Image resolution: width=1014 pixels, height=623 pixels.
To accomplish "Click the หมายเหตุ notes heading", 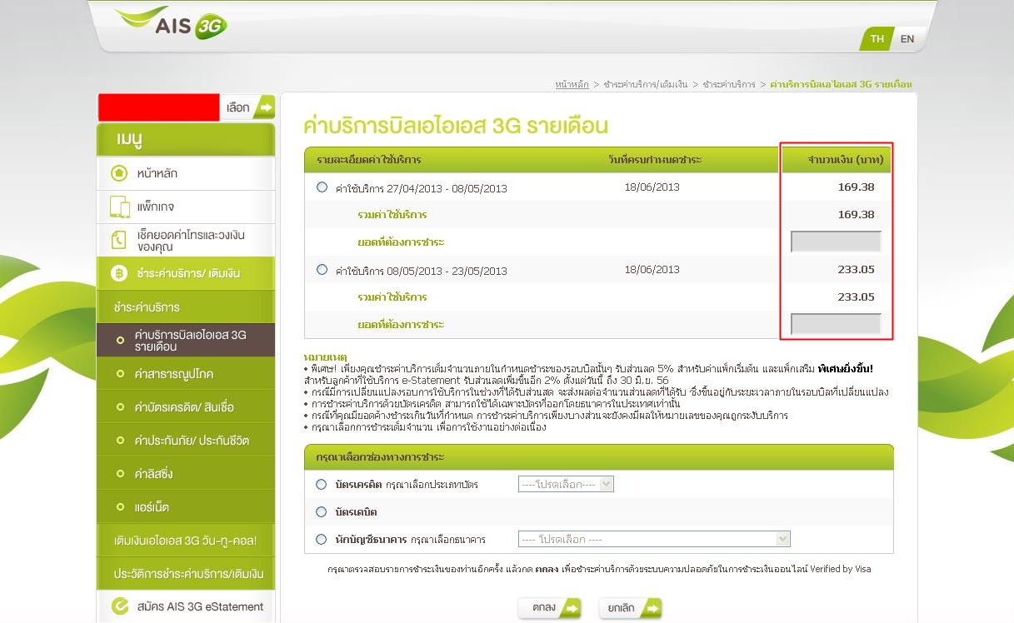I will click(326, 356).
